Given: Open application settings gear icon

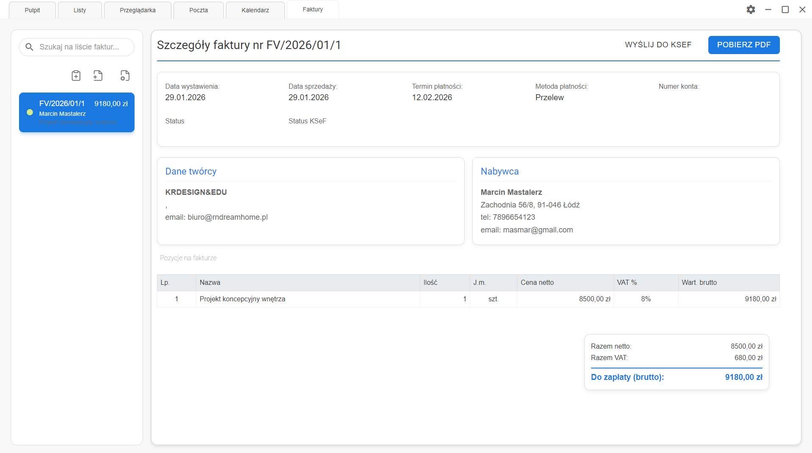Looking at the screenshot, I should (x=751, y=10).
